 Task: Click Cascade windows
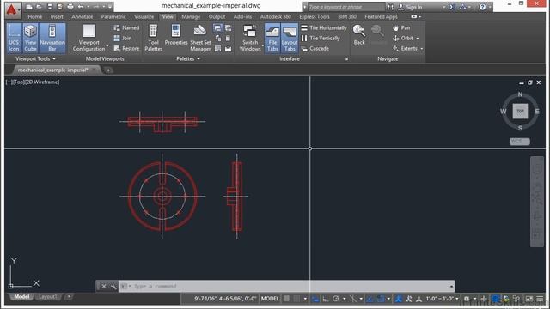coord(315,49)
